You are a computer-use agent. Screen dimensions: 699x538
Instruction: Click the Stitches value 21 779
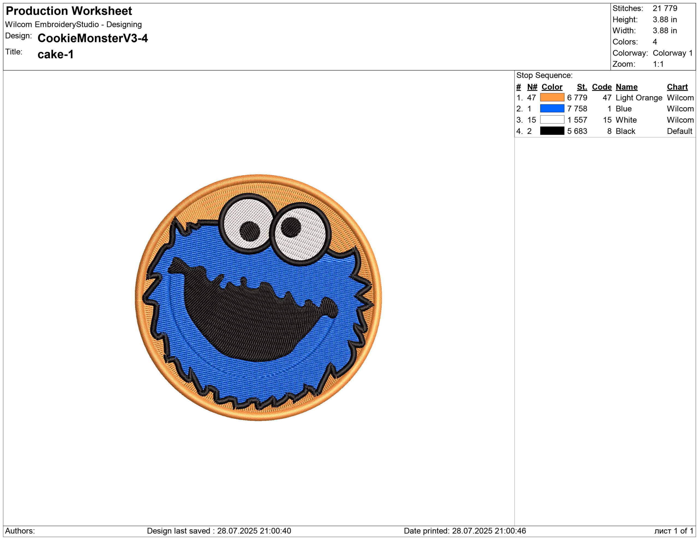point(665,8)
